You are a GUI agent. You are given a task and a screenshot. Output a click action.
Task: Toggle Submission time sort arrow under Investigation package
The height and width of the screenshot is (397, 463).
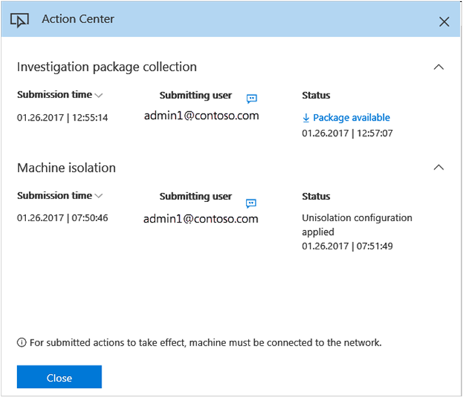click(x=99, y=95)
